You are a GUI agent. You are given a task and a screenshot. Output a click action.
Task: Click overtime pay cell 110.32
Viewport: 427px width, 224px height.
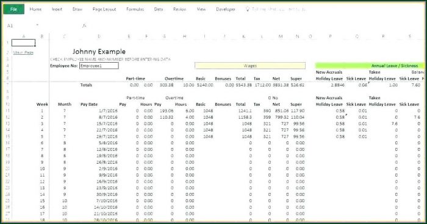[x=167, y=117]
